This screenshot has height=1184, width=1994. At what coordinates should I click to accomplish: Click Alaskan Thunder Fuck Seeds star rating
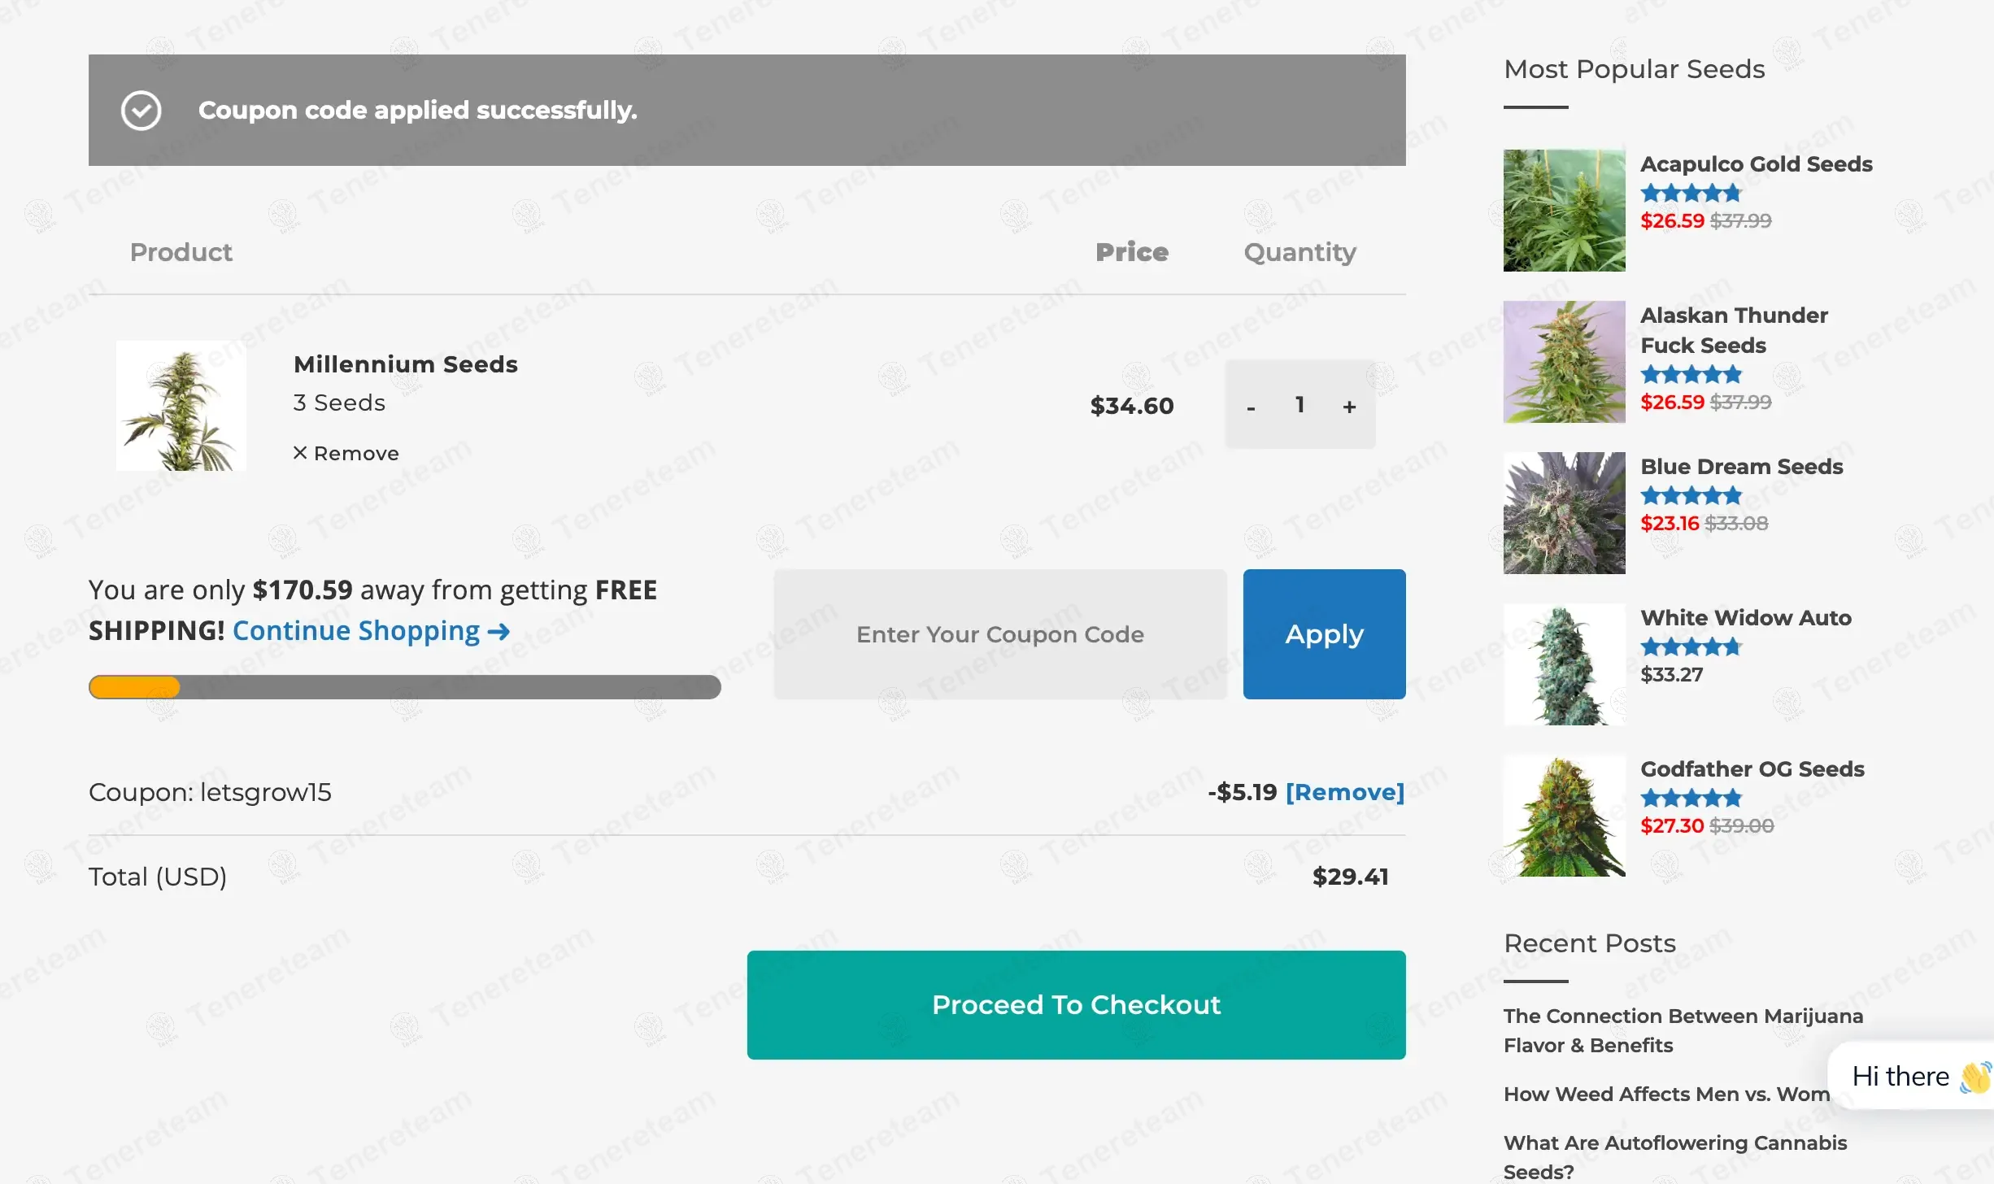click(1691, 375)
